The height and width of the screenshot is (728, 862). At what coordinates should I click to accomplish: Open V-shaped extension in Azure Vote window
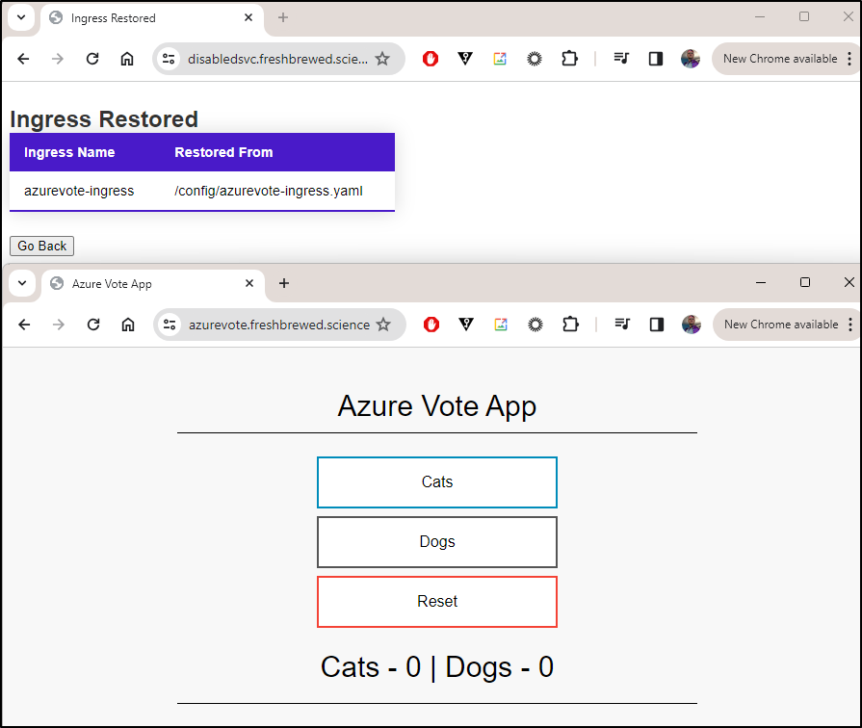[x=466, y=325]
